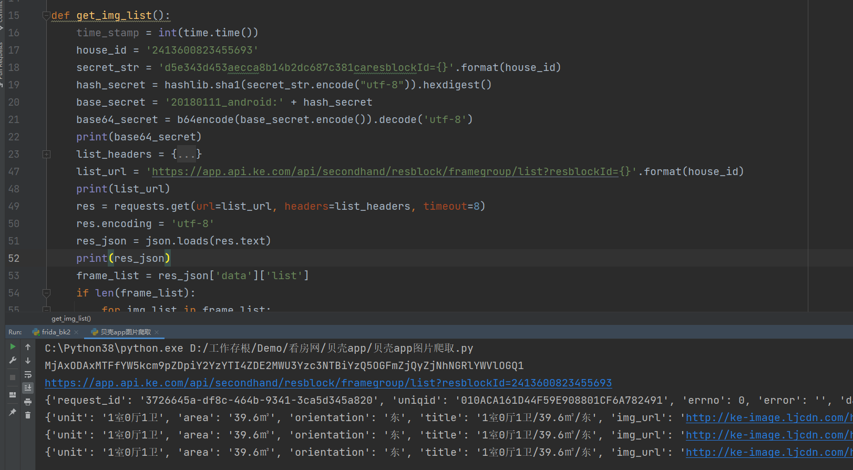Click line number 52 in the gutter
Screen dimensions: 853x470
pos(14,258)
